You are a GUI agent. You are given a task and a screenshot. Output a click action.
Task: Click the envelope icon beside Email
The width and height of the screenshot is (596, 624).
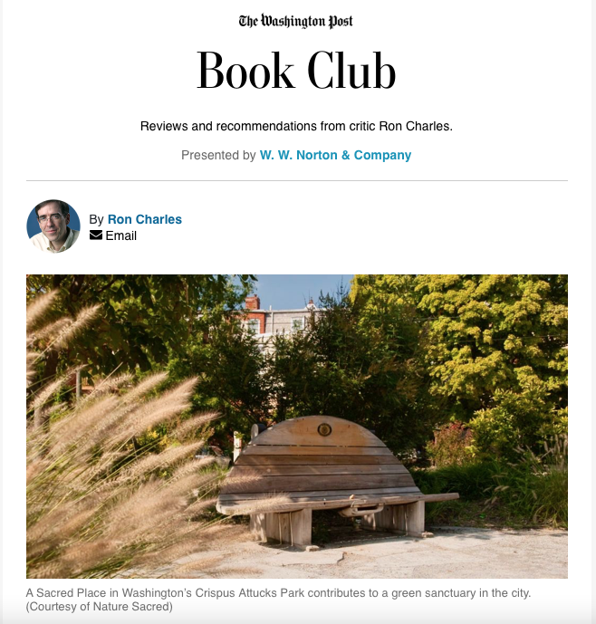(x=96, y=235)
